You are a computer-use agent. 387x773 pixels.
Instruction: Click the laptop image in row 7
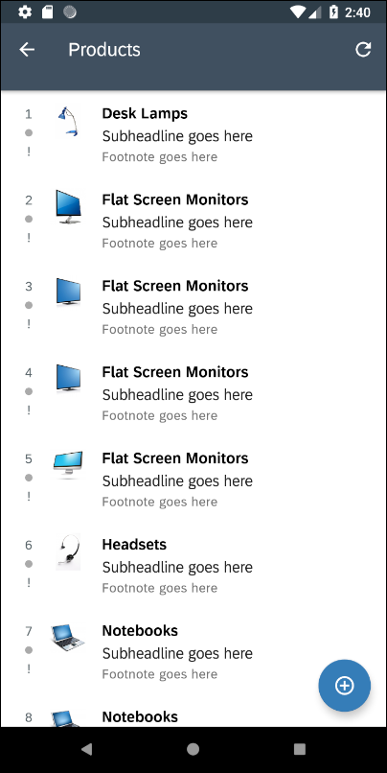click(67, 638)
